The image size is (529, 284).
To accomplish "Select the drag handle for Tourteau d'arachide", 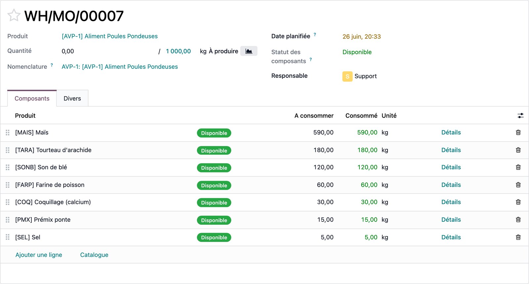I will click(8, 150).
